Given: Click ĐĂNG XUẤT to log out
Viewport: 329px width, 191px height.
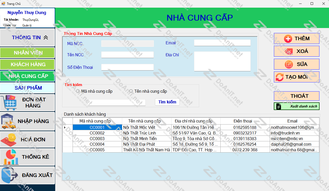Looking at the screenshot, I should tap(28, 175).
